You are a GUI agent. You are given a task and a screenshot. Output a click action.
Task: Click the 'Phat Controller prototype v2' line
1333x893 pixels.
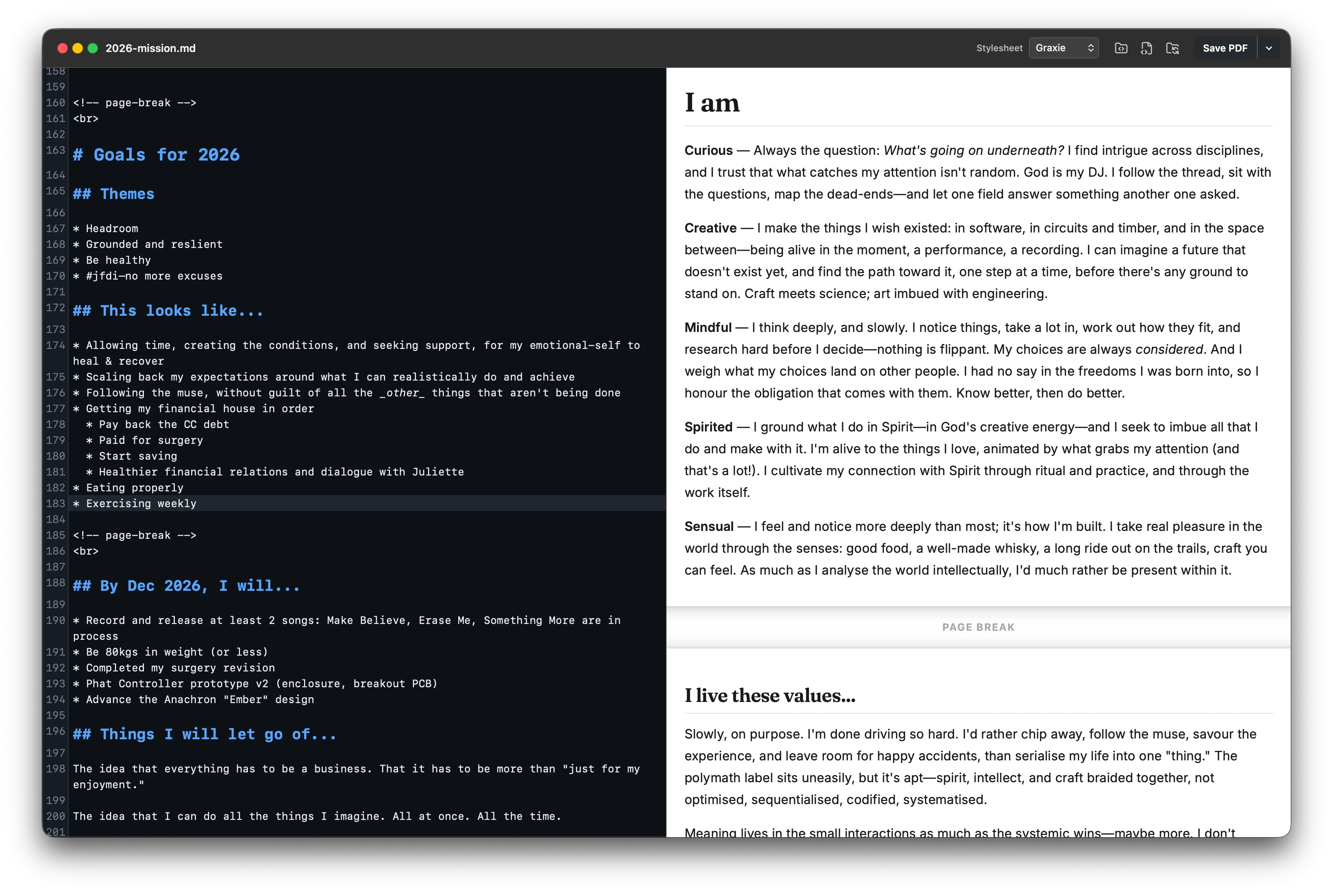[255, 684]
